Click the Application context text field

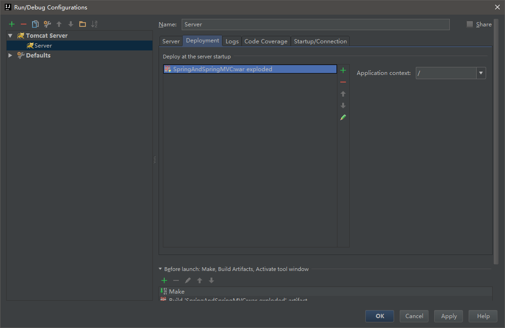point(446,73)
